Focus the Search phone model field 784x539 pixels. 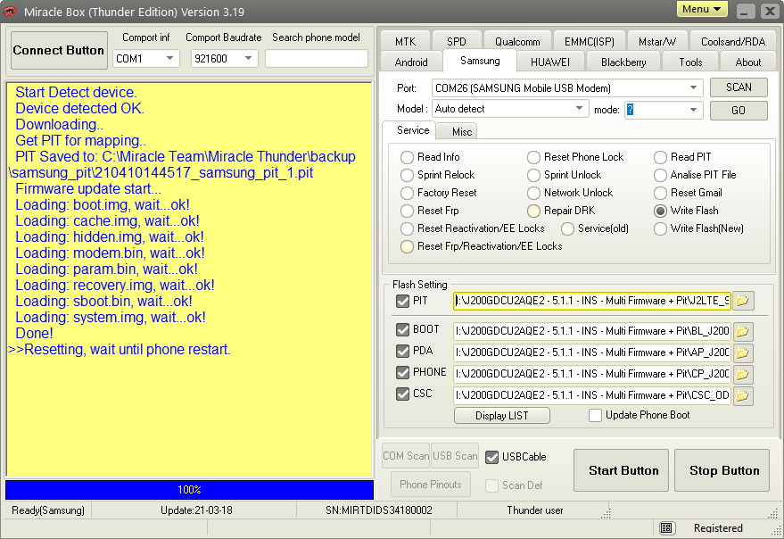[x=317, y=59]
